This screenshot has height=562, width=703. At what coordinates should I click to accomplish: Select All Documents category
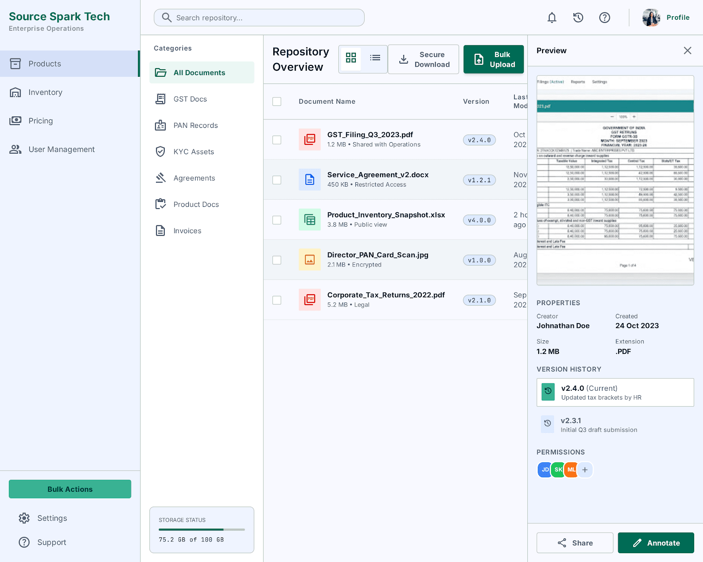click(x=202, y=72)
